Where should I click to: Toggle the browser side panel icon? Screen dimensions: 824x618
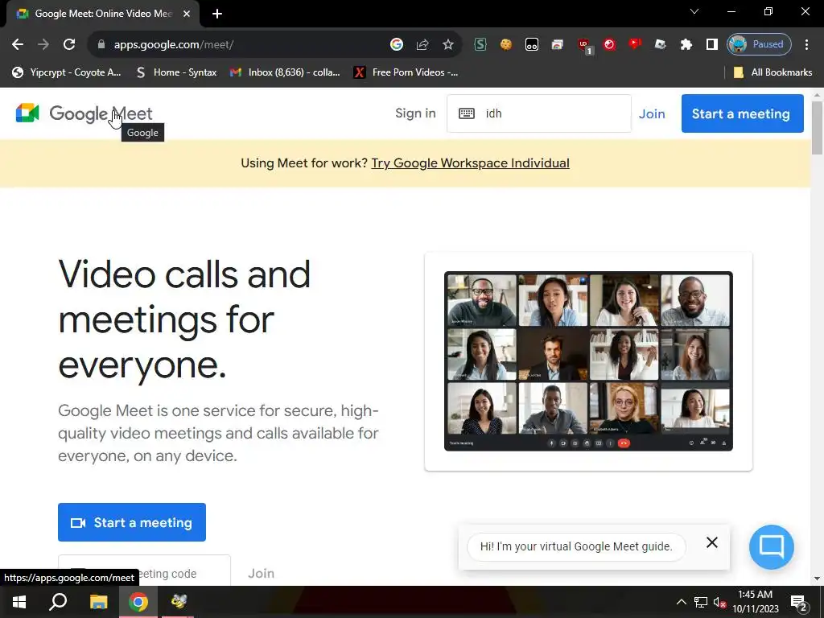pyautogui.click(x=711, y=44)
